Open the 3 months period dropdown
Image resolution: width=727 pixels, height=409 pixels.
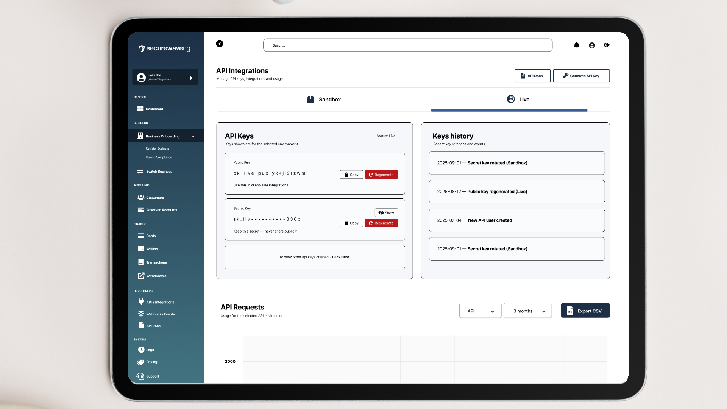pos(527,311)
